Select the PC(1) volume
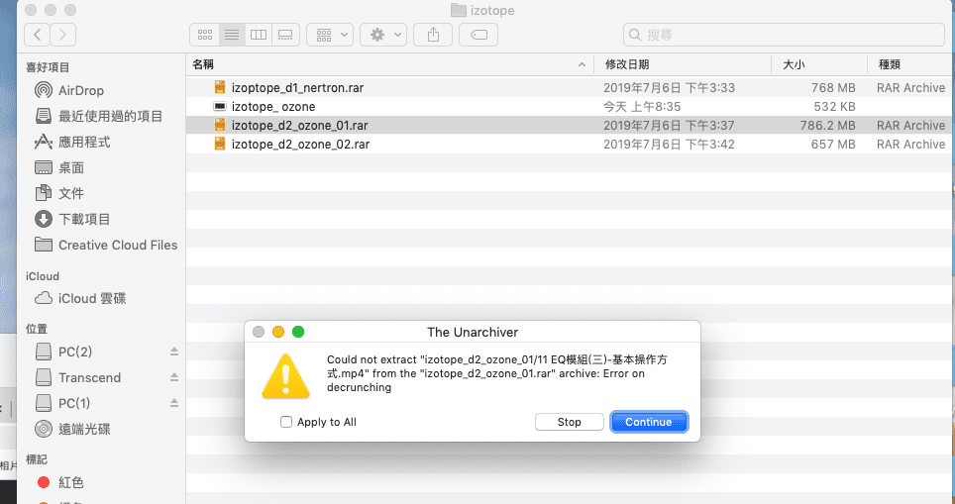This screenshot has width=955, height=504. pos(74,403)
